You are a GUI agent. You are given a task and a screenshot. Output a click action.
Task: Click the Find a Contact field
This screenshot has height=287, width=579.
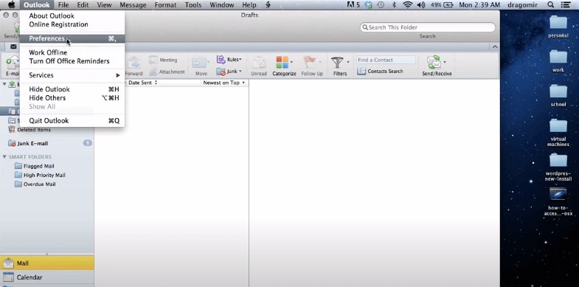(x=386, y=60)
